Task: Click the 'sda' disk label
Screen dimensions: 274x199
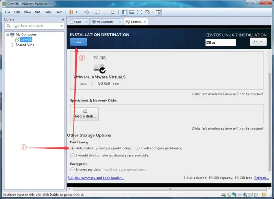Action: pyautogui.click(x=83, y=83)
